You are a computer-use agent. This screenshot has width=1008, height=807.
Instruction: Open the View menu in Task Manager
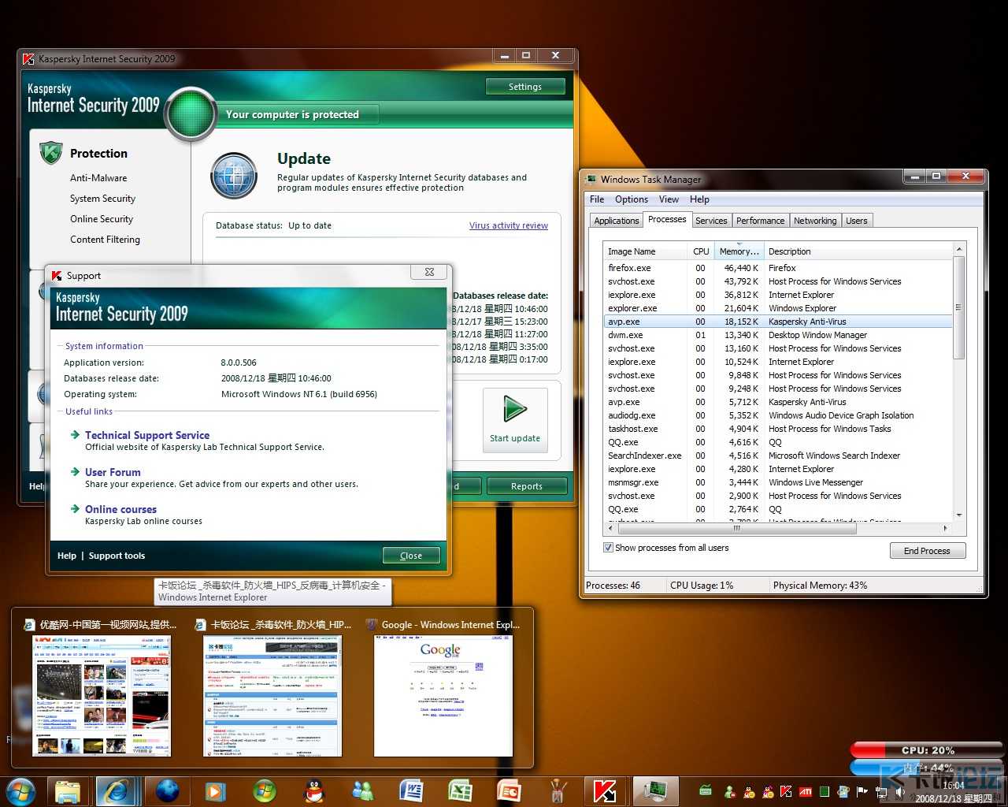(669, 199)
